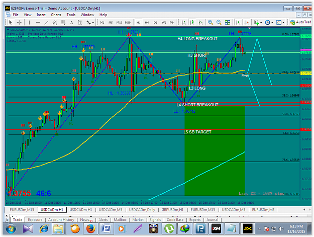Close the Terminal panel with its X
This screenshot has width=314, height=237.
tap(7, 216)
